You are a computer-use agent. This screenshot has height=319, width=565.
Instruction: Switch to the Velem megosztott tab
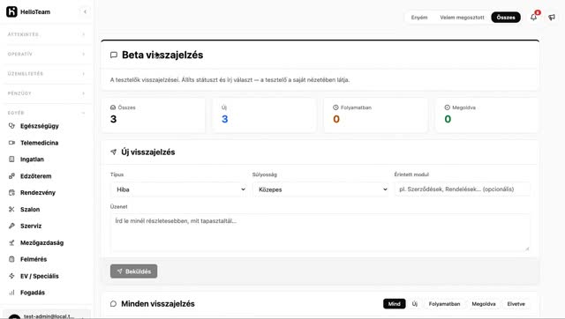(x=462, y=18)
